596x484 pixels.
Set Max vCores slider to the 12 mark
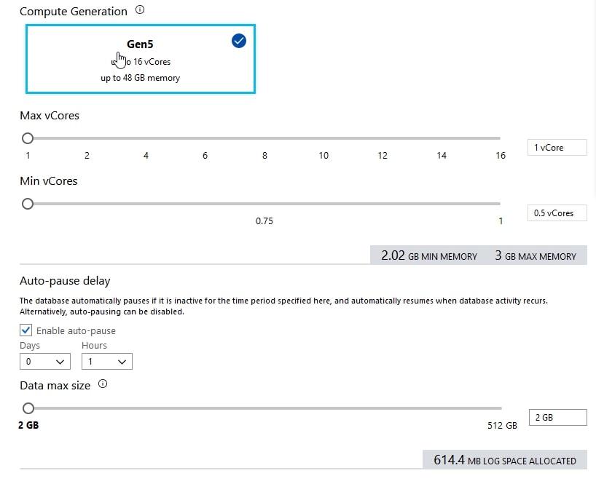(383, 138)
